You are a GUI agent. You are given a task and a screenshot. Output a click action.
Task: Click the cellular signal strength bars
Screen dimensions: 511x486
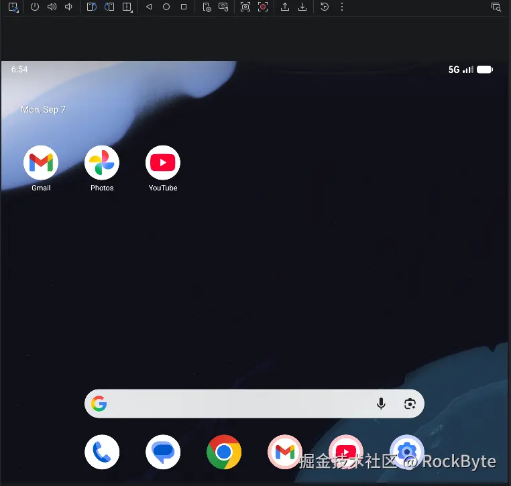[468, 70]
